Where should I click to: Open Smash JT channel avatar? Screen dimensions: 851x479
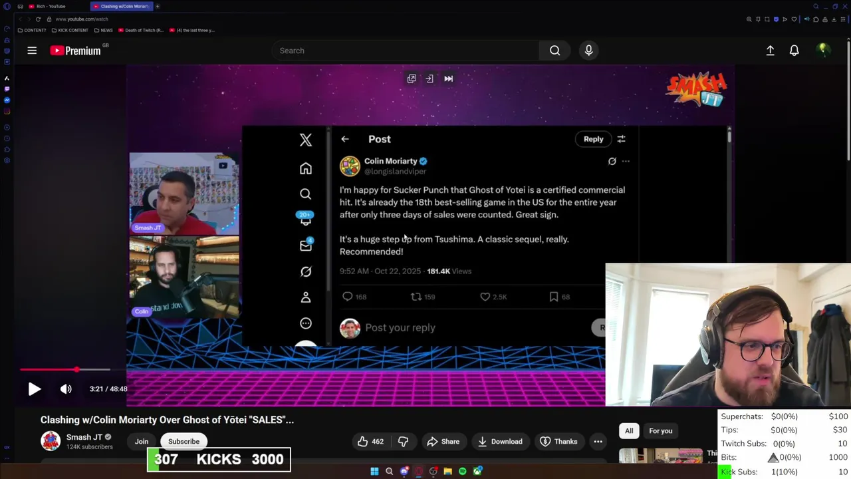pos(50,441)
